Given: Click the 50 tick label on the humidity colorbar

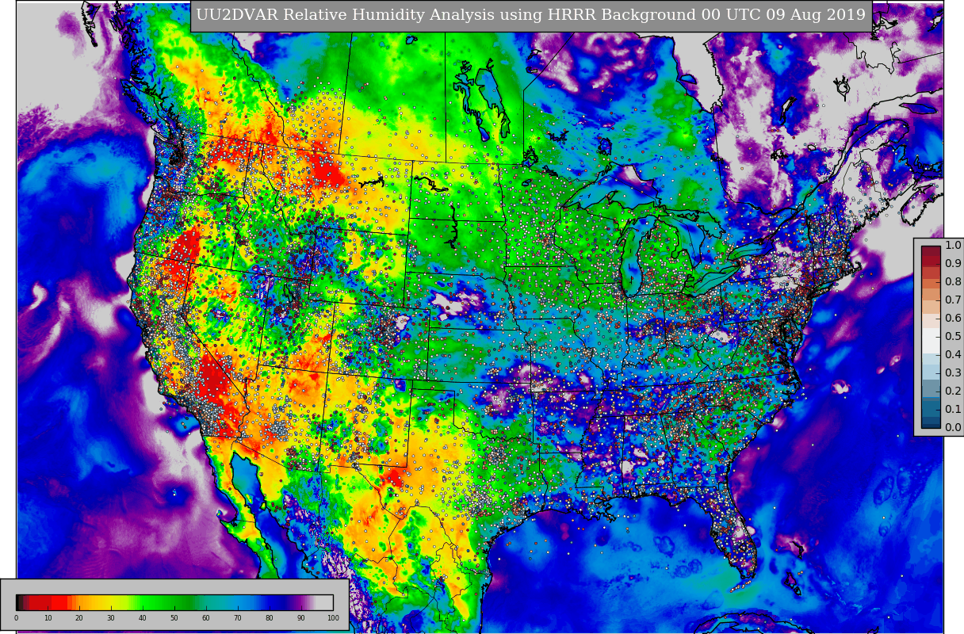Looking at the screenshot, I should point(174,618).
